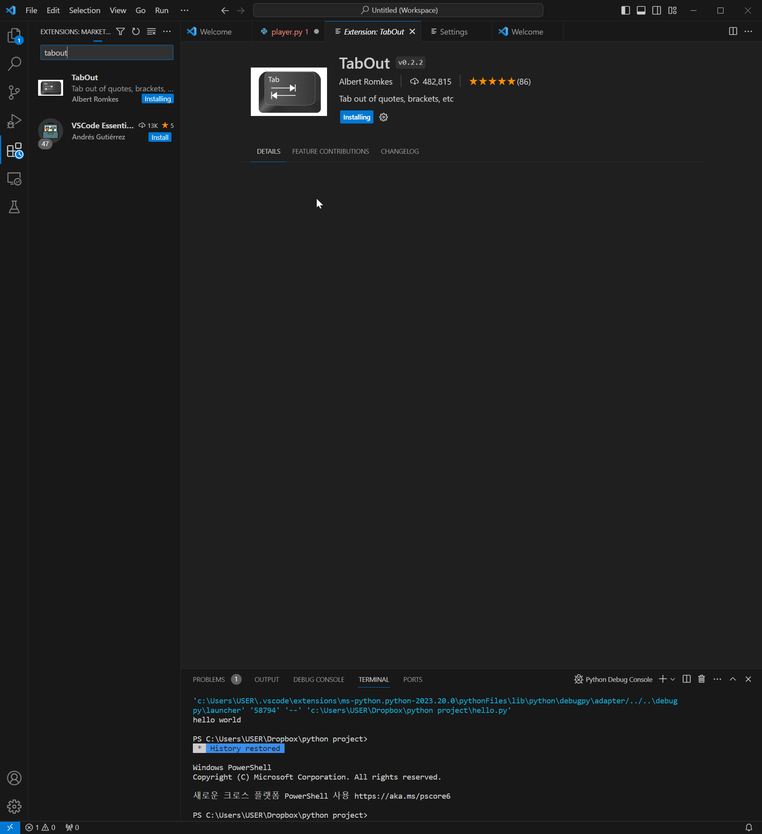Split terminal icon

[686, 679]
